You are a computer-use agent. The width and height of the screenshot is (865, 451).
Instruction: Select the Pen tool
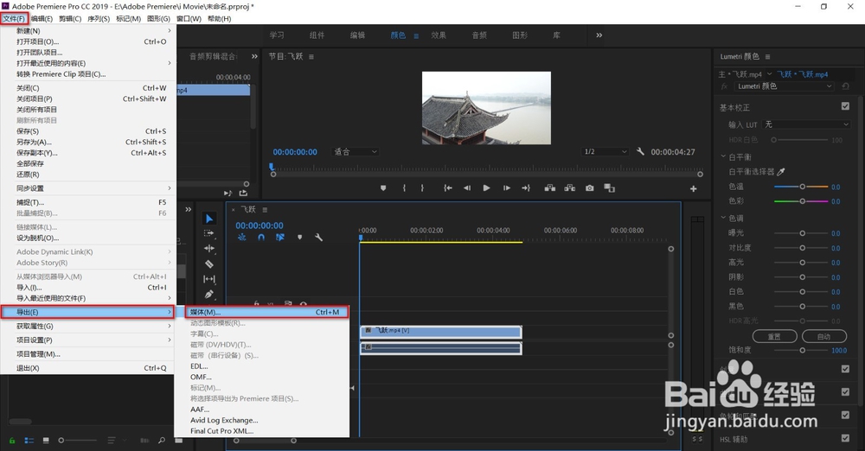point(209,294)
